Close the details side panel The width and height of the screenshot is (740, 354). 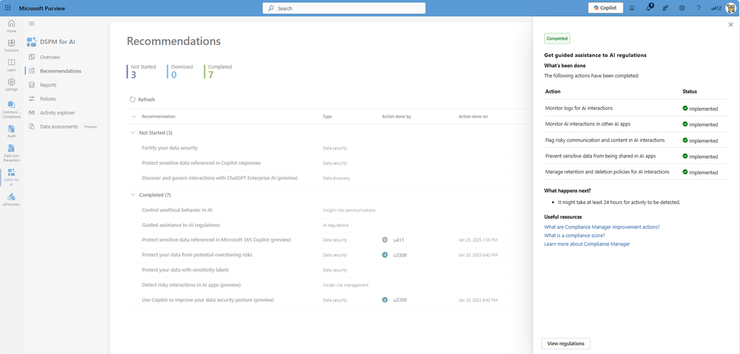tap(730, 24)
